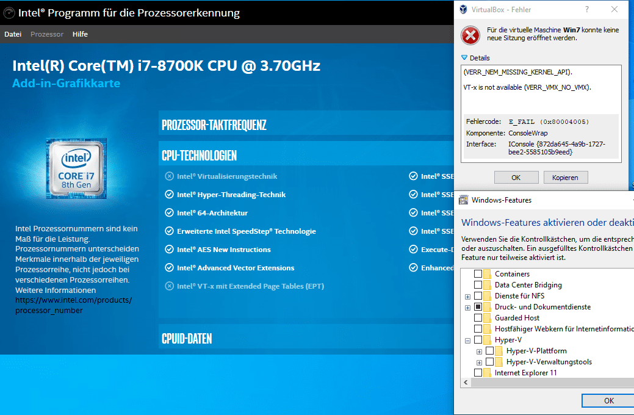Image resolution: width=634 pixels, height=415 pixels.
Task: Click the check icon beside Hyper-Threading-Technik
Action: click(170, 195)
